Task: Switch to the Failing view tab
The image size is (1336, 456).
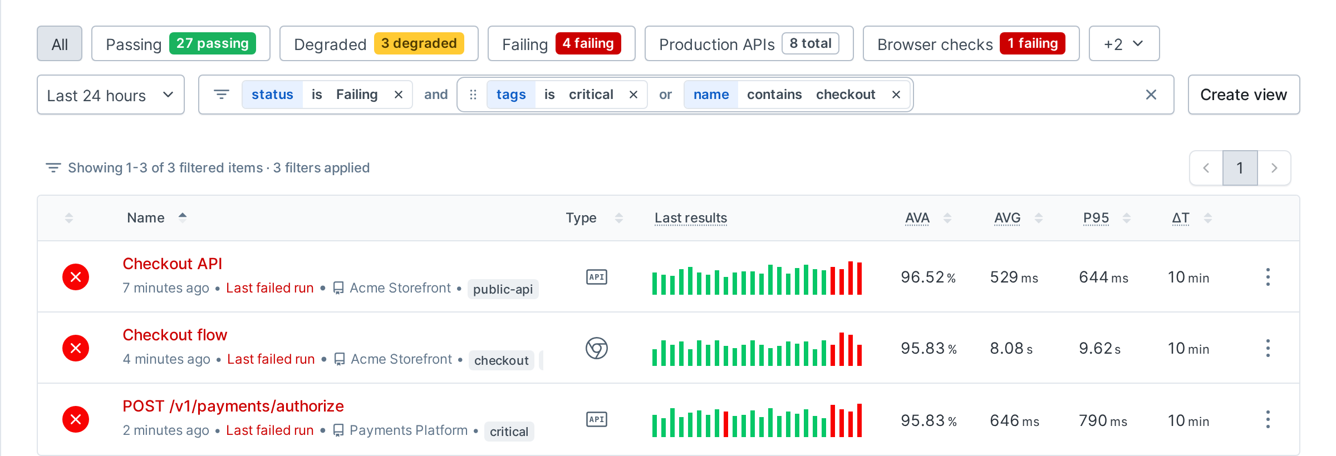Action: pyautogui.click(x=562, y=43)
